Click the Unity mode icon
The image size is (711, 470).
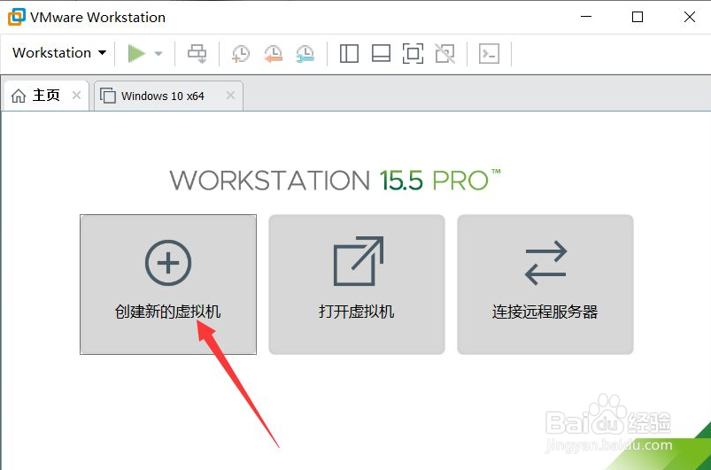(444, 53)
